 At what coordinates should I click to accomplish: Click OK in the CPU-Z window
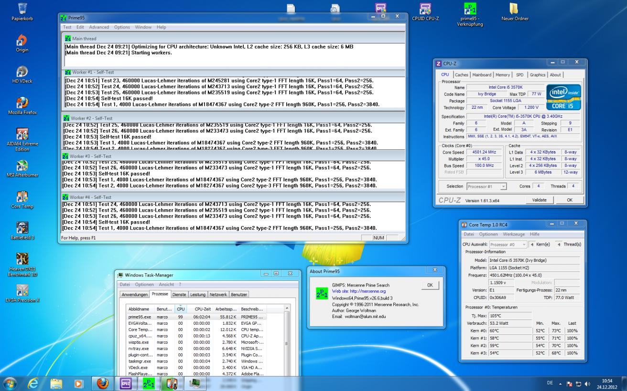[x=569, y=200]
